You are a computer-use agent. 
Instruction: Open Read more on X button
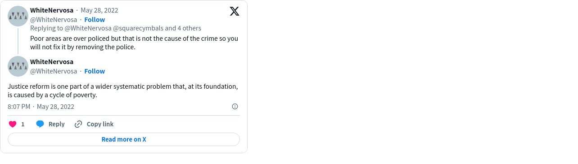[124, 139]
